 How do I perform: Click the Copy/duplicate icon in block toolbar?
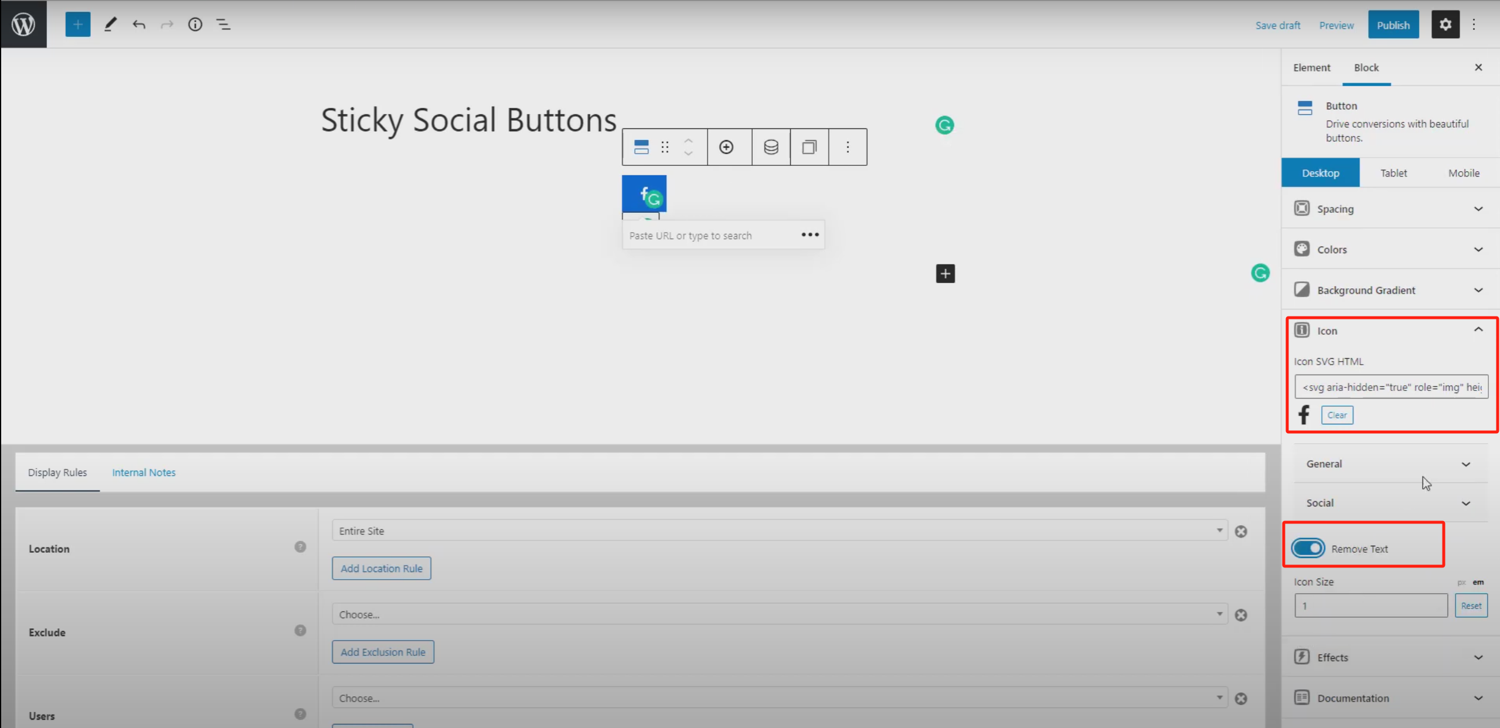point(809,147)
